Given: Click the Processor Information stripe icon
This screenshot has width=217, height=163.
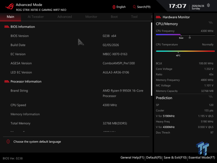Looking at the screenshot, I should pos(7,81).
